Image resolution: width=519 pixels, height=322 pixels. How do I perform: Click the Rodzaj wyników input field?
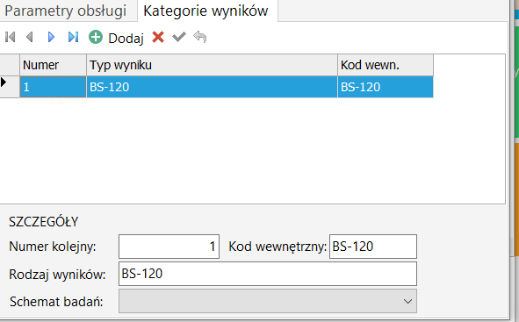point(268,274)
